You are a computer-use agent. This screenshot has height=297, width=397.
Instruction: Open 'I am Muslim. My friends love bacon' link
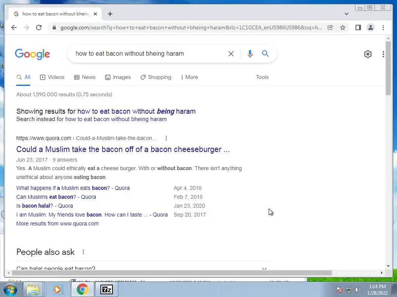(x=92, y=215)
